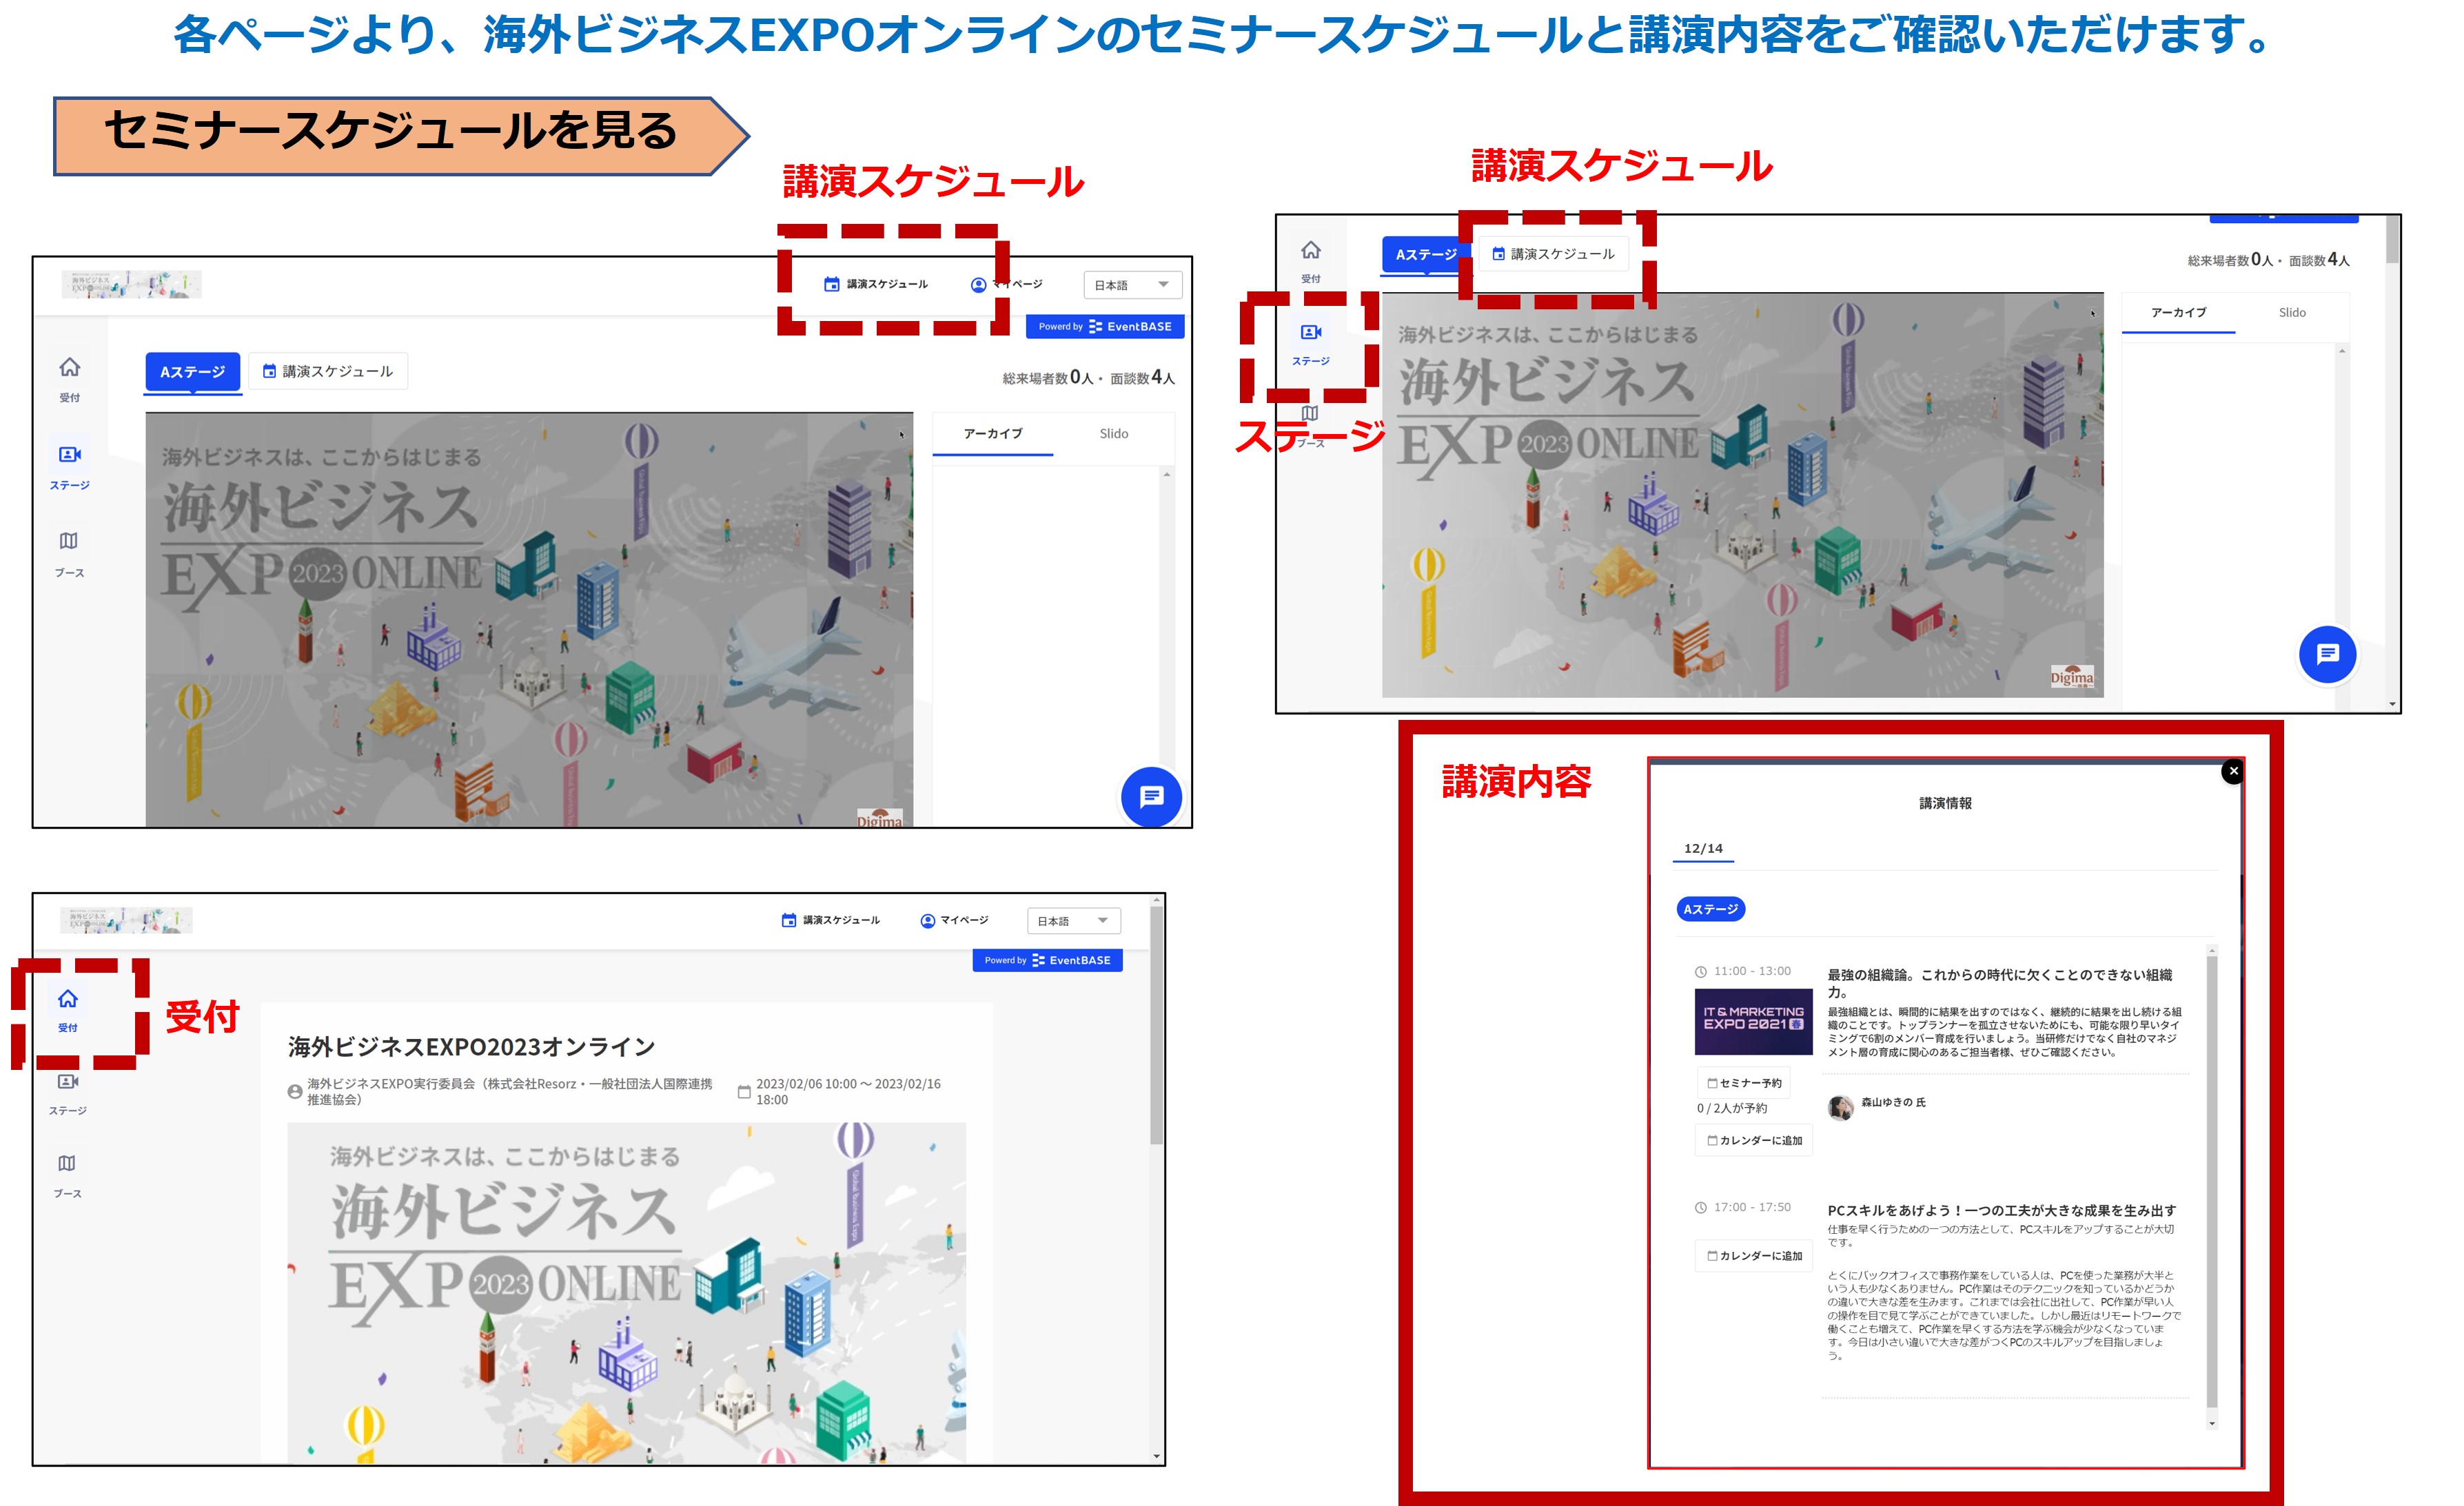Click 17:00 - 17:50 clock time label
The image size is (2464, 1506).
point(1742,1206)
